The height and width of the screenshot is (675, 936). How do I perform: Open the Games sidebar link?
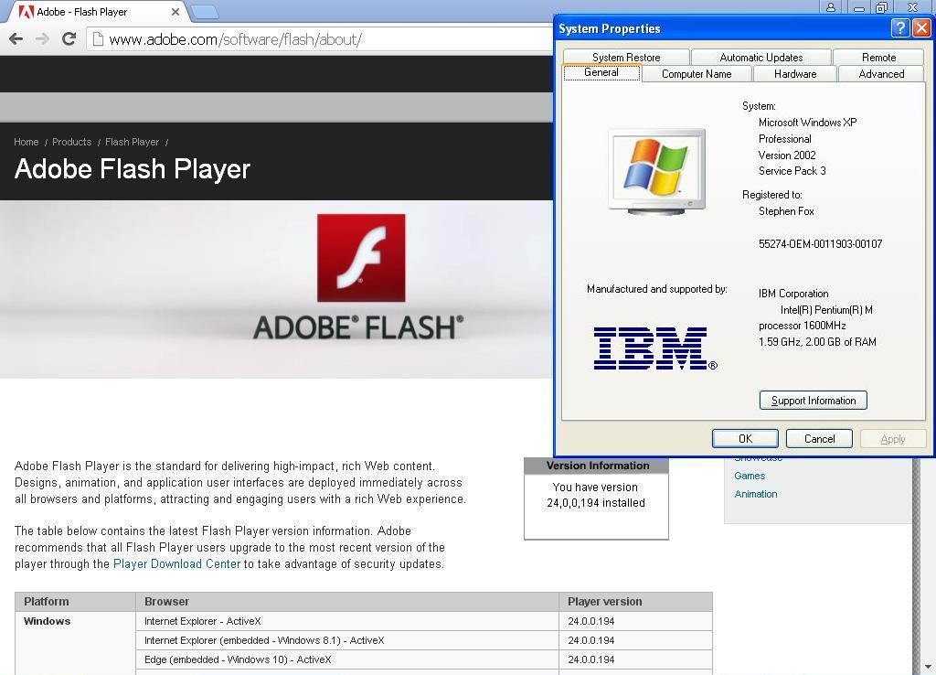click(x=750, y=476)
